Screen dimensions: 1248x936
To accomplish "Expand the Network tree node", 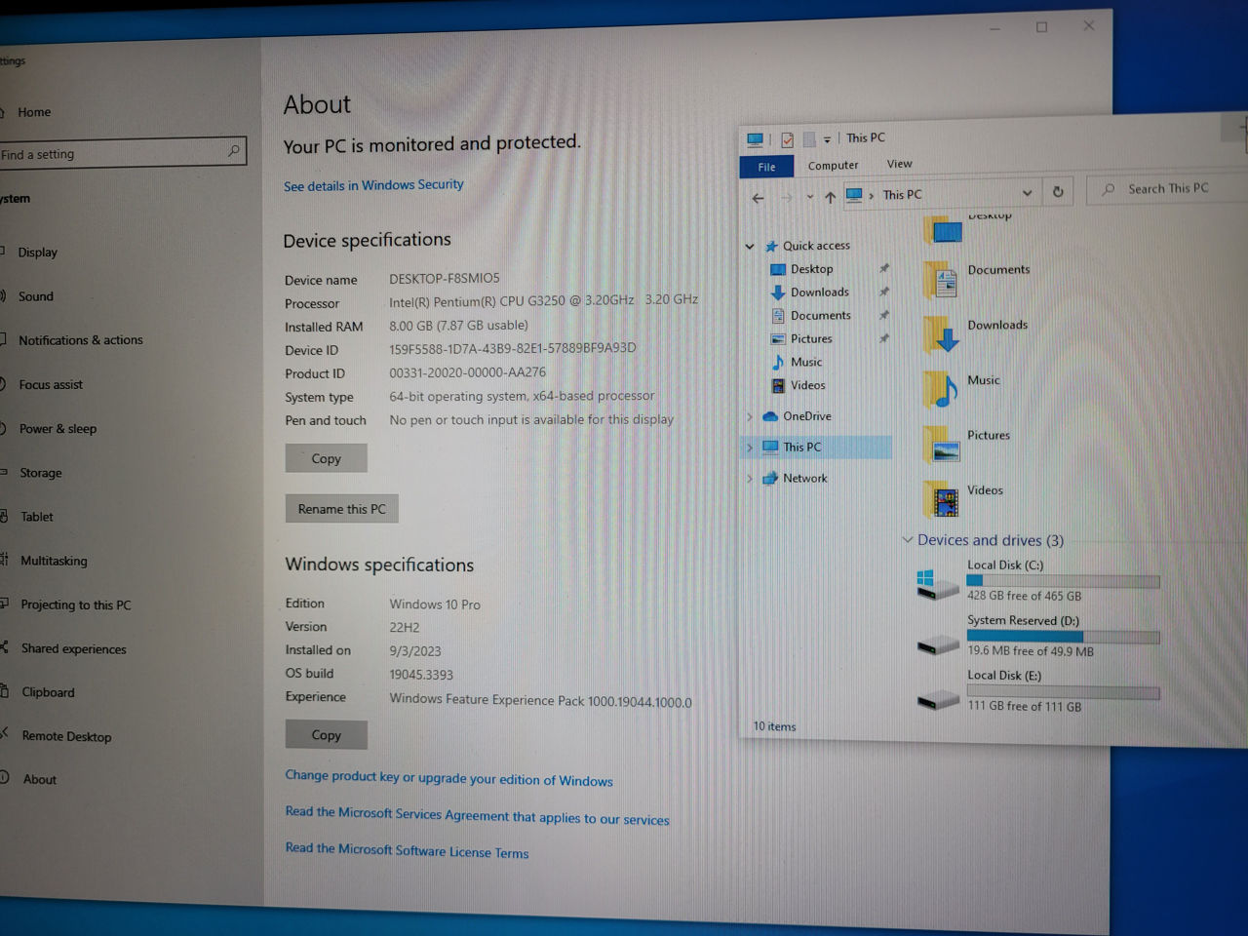I will coord(750,479).
